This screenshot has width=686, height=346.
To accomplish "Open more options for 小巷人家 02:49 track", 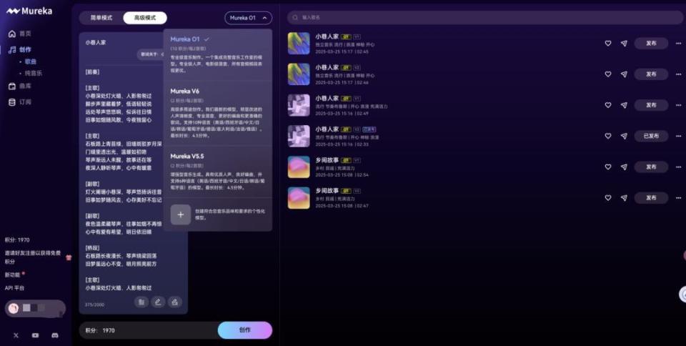I will [x=677, y=105].
